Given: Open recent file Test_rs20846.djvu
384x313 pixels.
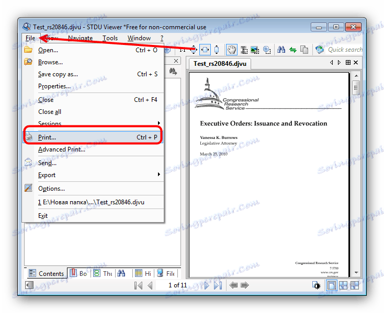Looking at the screenshot, I should tap(93, 202).
